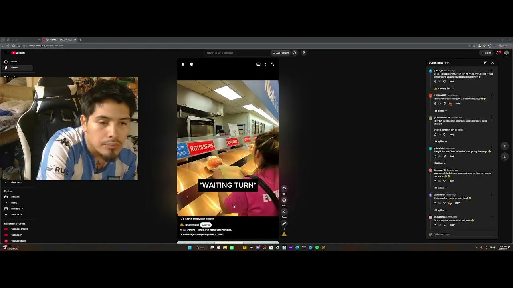Open Windows taskbar Search
The width and height of the screenshot is (513, 288).
coord(201,248)
